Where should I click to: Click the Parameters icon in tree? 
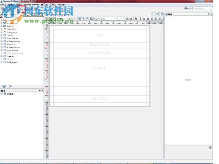(5, 23)
